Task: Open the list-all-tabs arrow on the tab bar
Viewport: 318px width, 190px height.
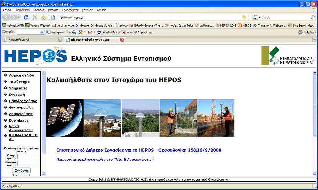Action: point(315,40)
